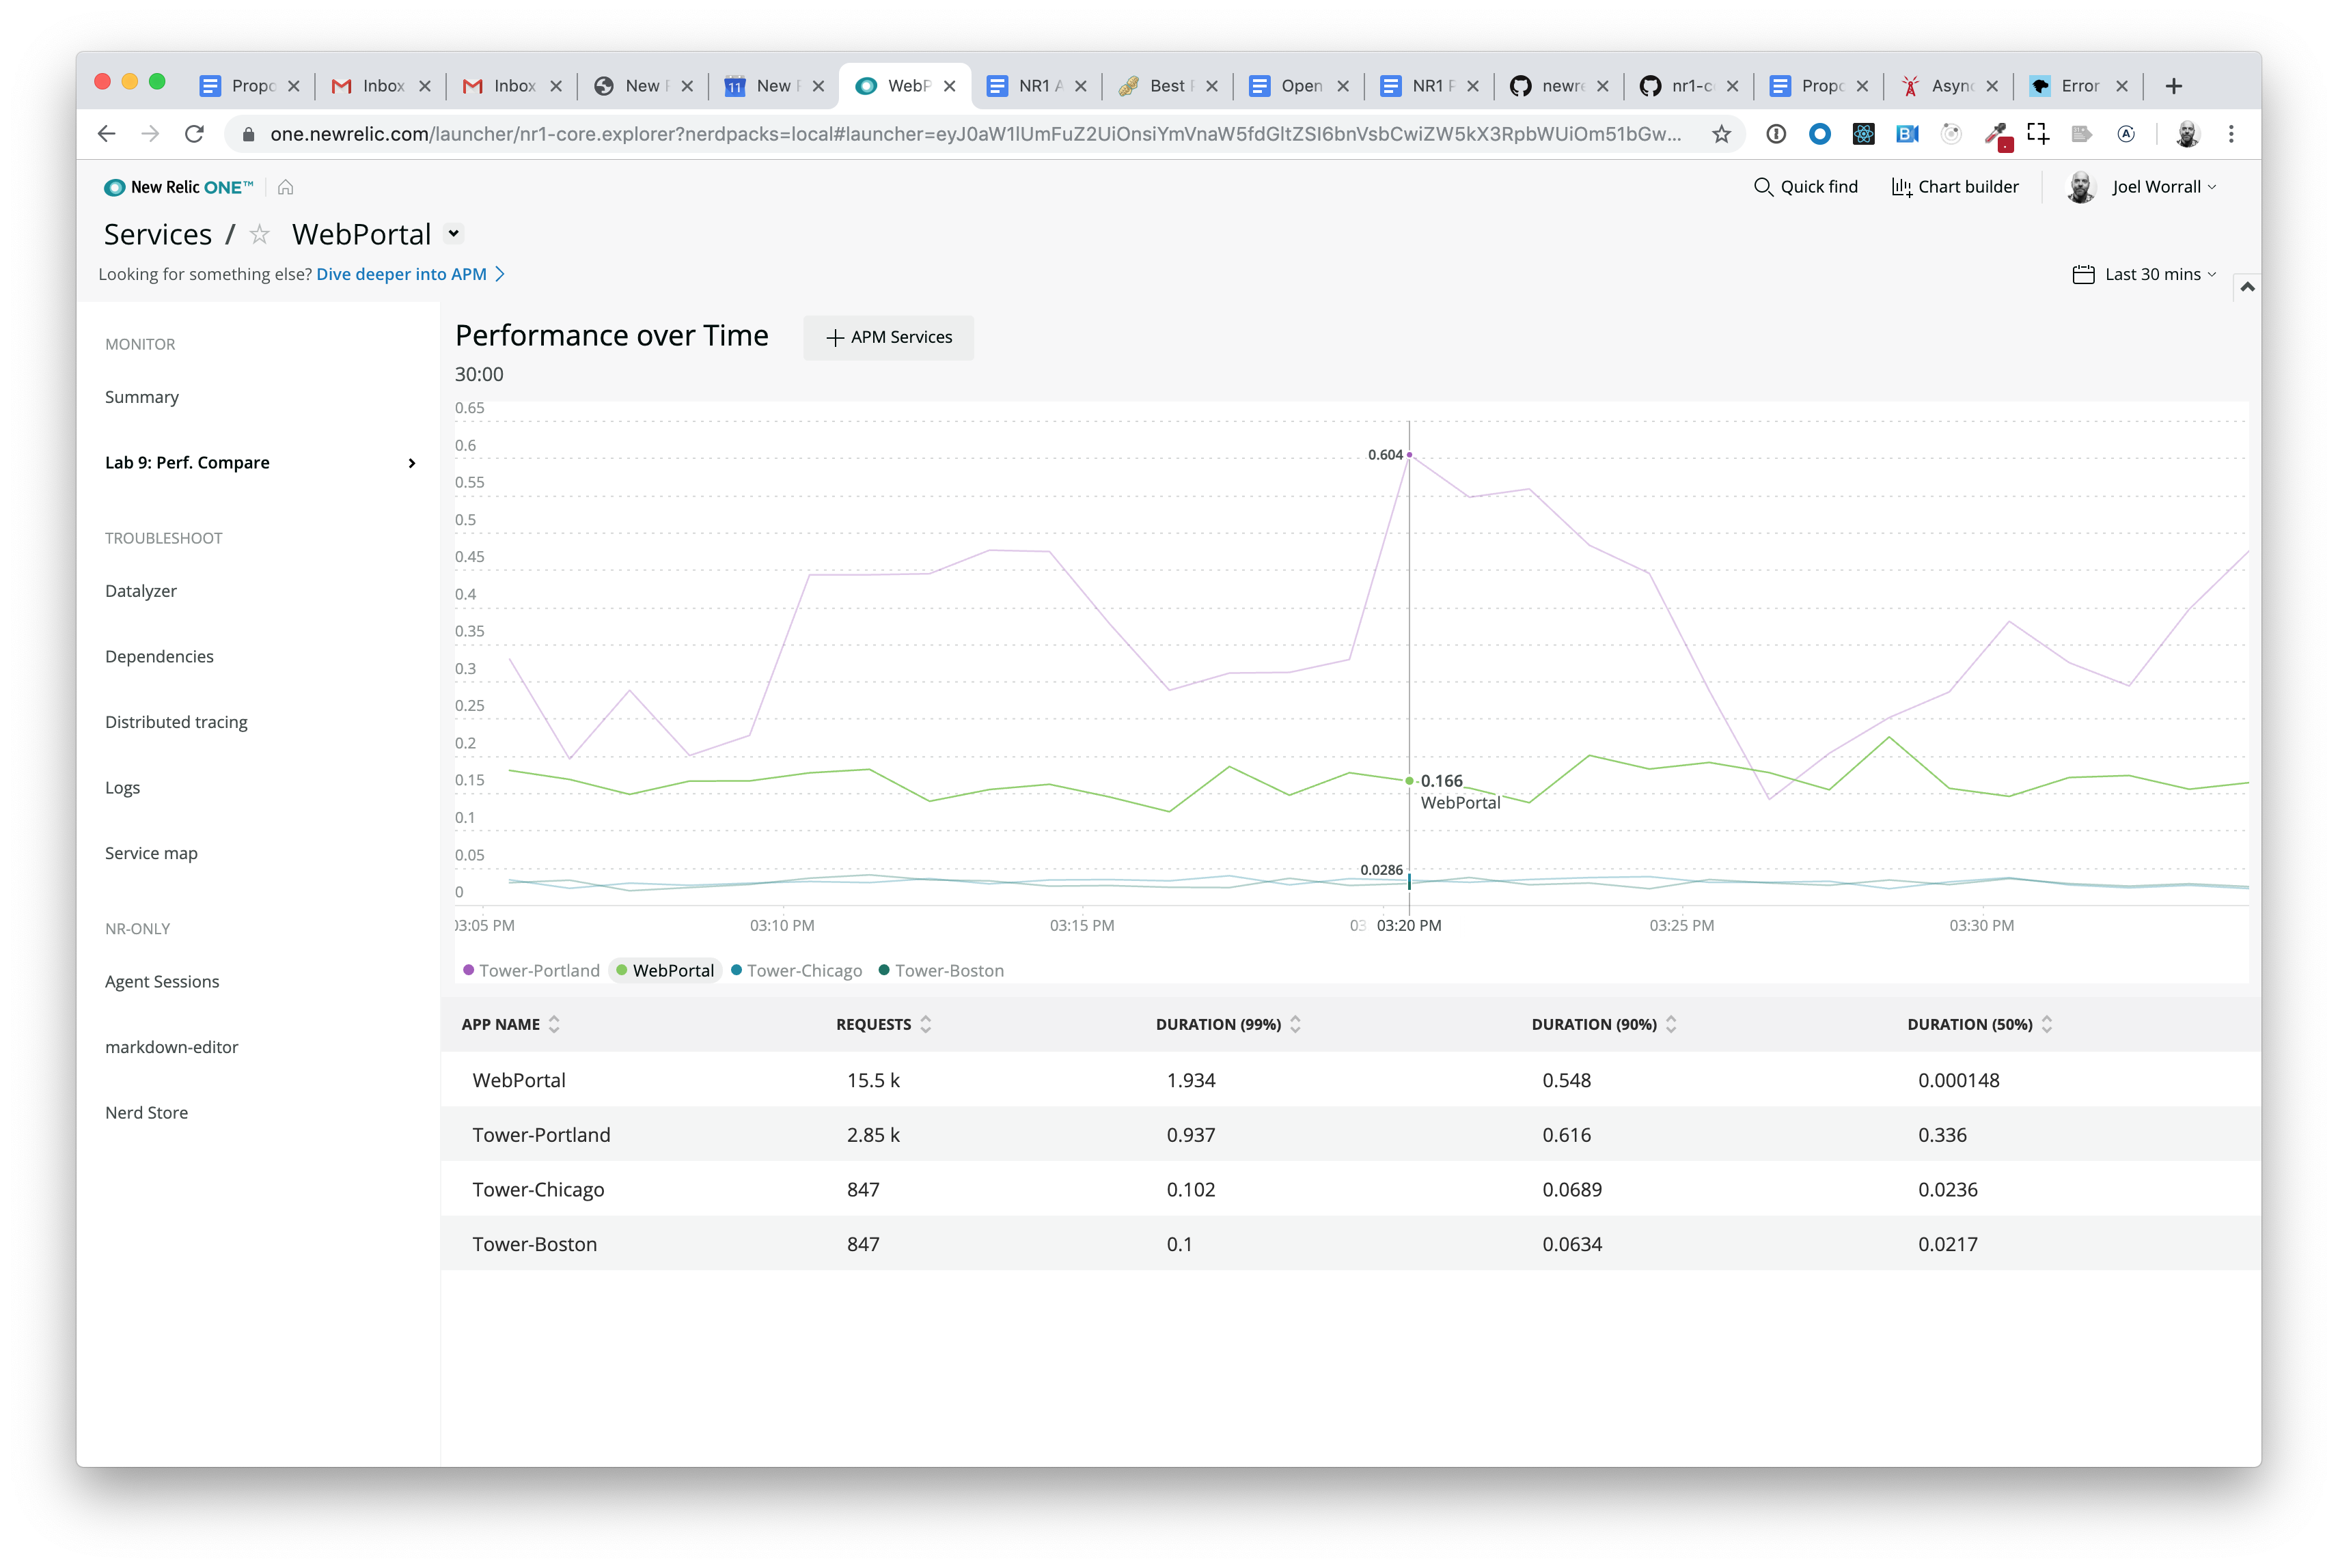Click the browser reload button
This screenshot has height=1568, width=2338.
pos(194,134)
